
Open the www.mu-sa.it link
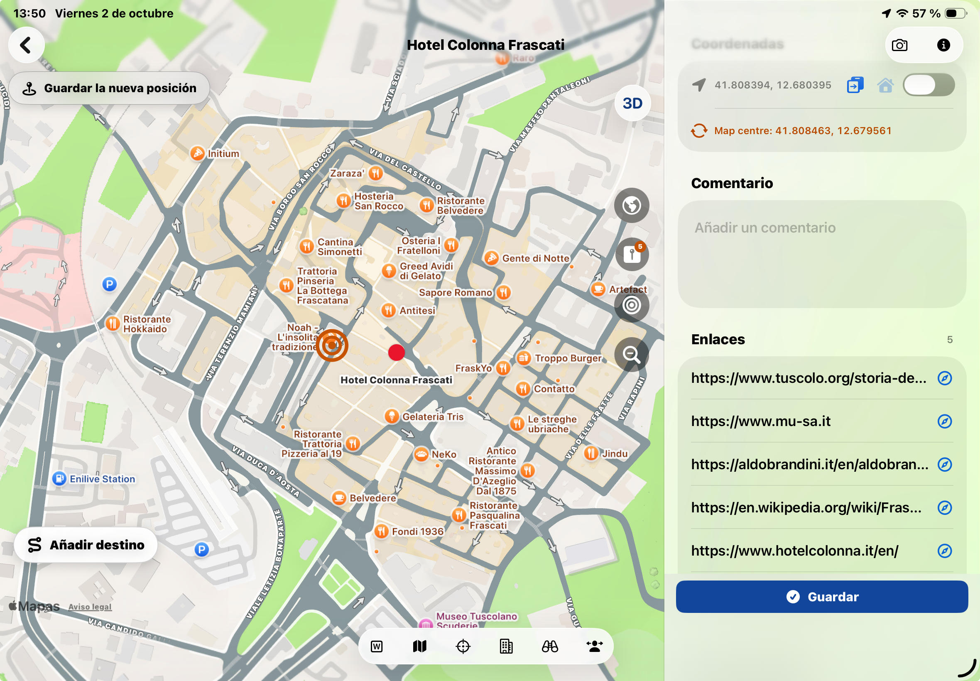[x=761, y=421]
